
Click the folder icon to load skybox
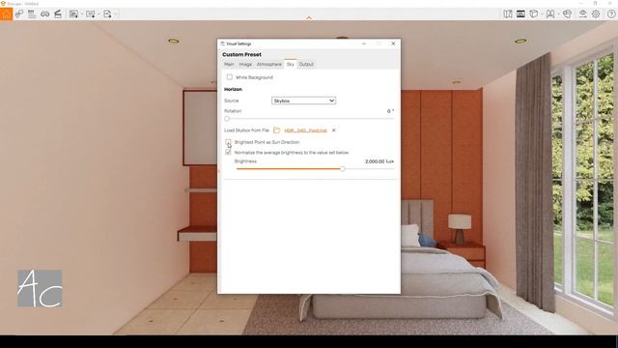pos(277,130)
